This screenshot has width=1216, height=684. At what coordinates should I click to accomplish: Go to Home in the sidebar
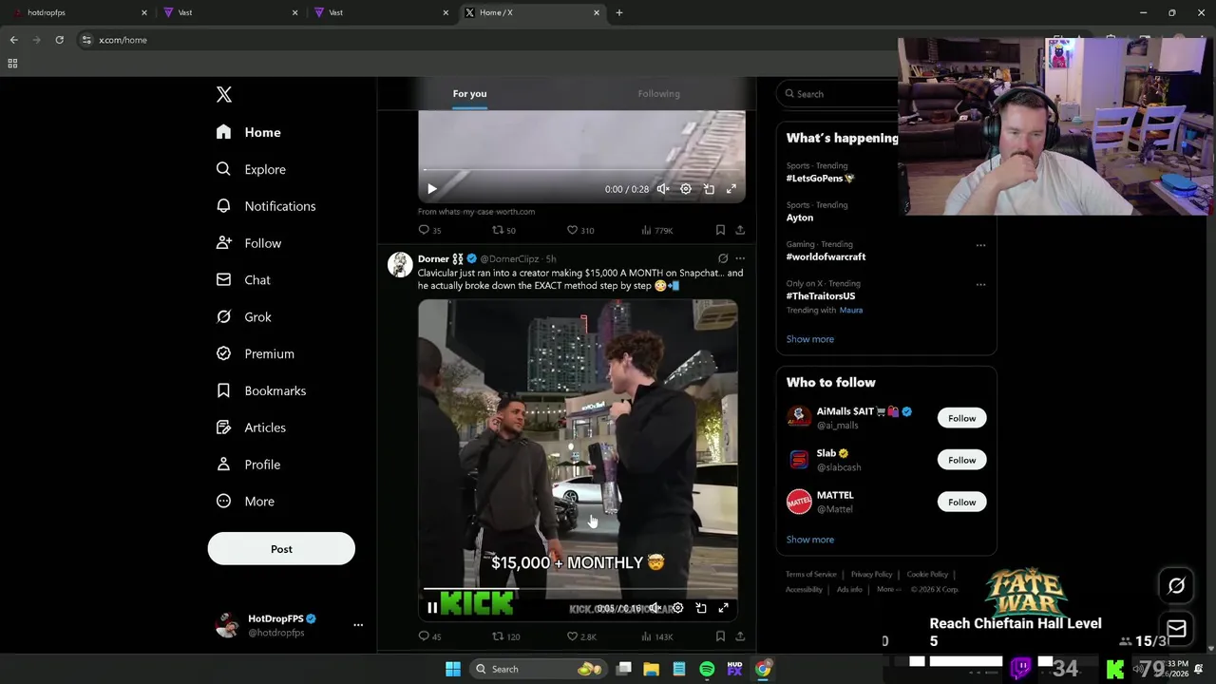(x=249, y=132)
